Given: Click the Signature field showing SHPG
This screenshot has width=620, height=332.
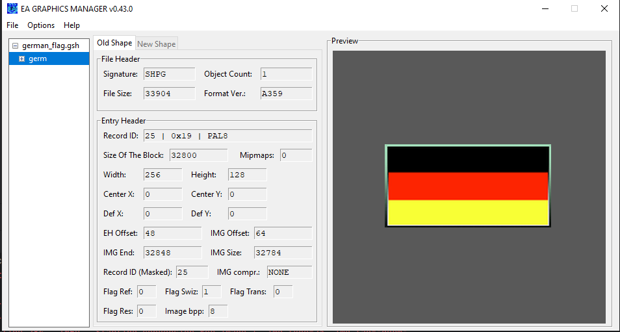Looking at the screenshot, I should [x=169, y=74].
